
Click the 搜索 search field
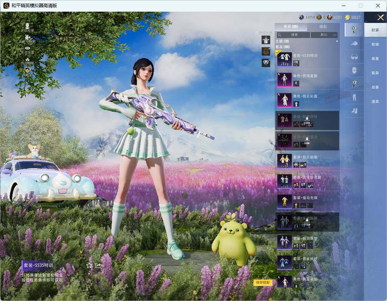[x=293, y=35]
